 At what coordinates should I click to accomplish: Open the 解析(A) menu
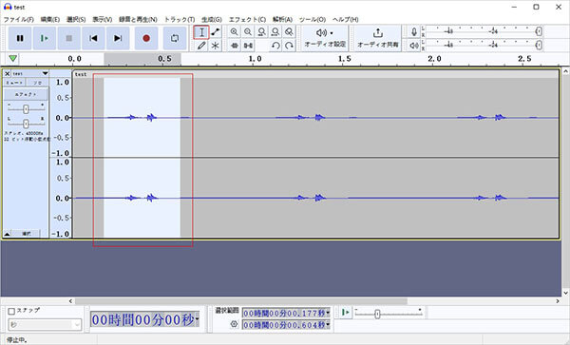282,19
